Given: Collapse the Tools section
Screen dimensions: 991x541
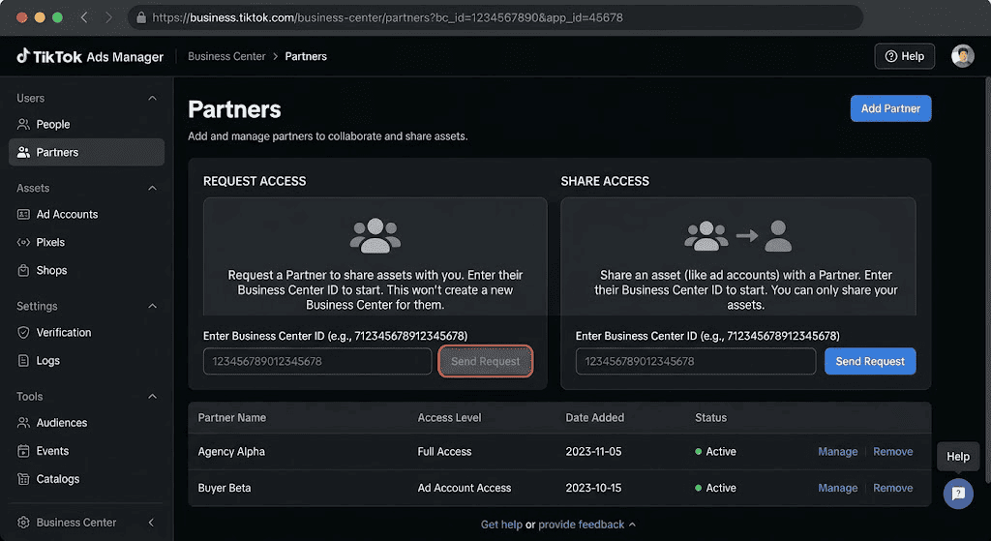Looking at the screenshot, I should tap(152, 396).
